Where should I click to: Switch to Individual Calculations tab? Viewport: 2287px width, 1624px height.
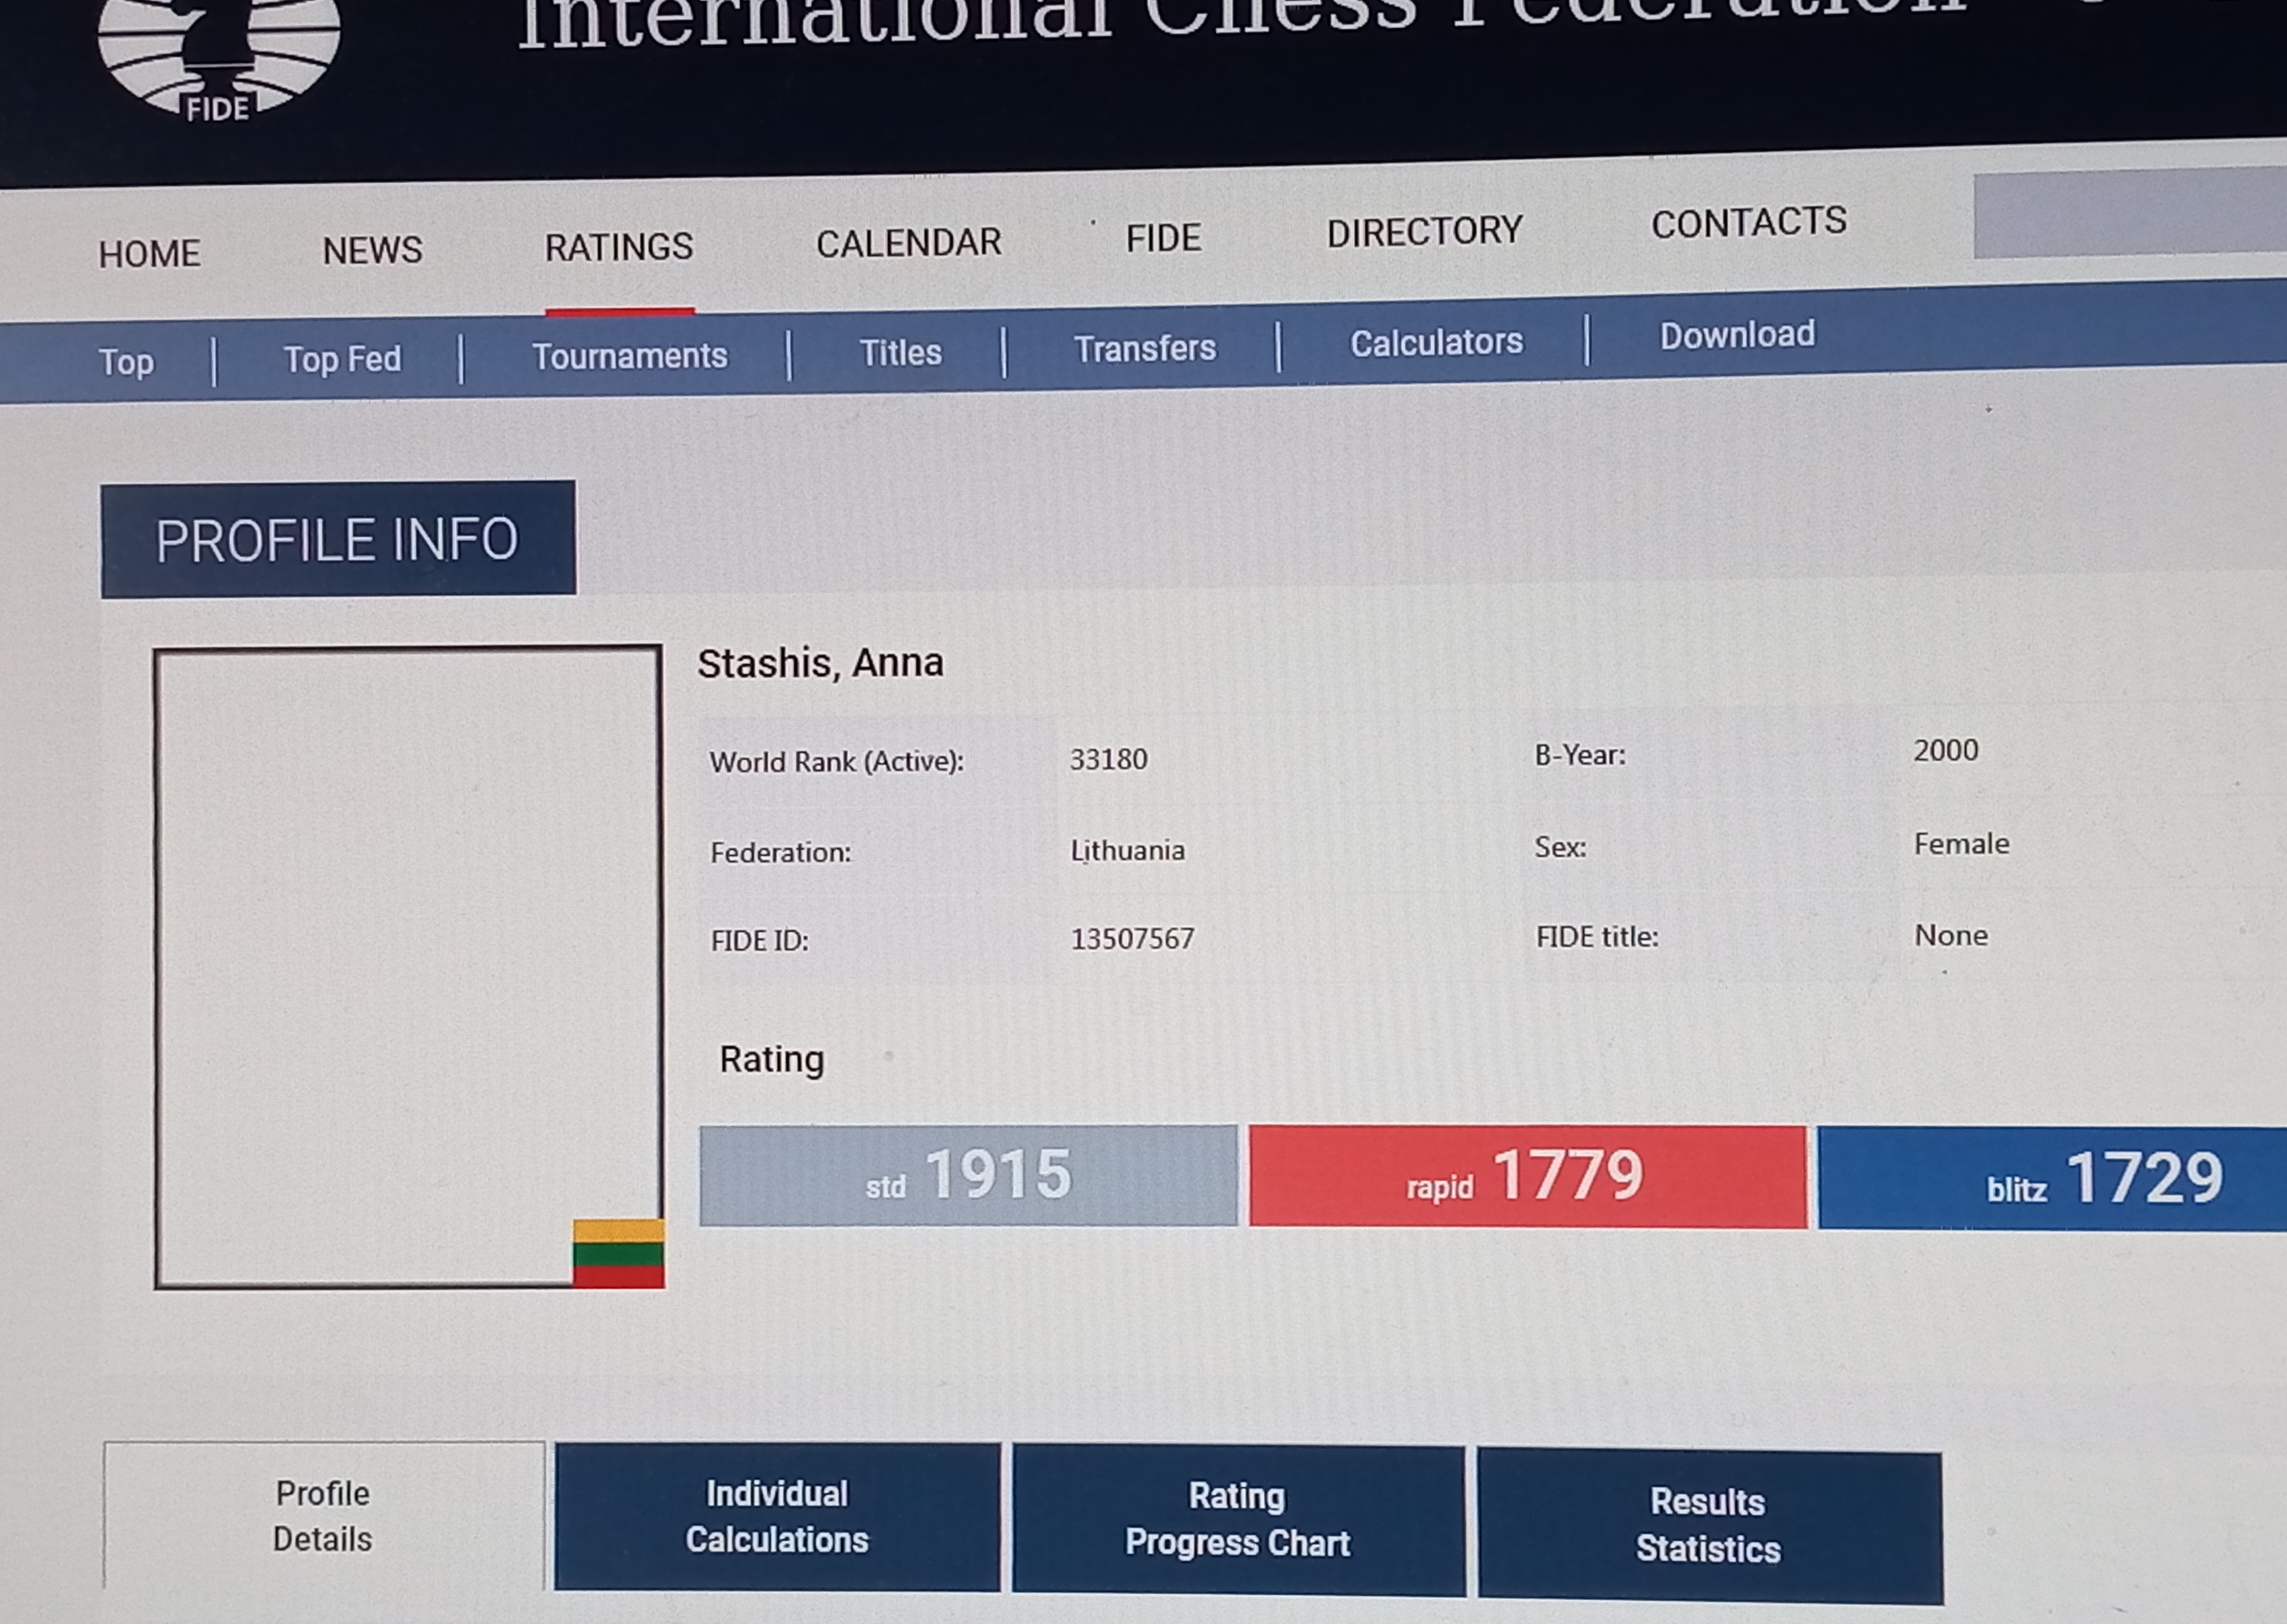tap(777, 1516)
